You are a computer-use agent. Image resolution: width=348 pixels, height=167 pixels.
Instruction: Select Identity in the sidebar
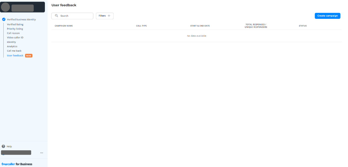point(11,42)
